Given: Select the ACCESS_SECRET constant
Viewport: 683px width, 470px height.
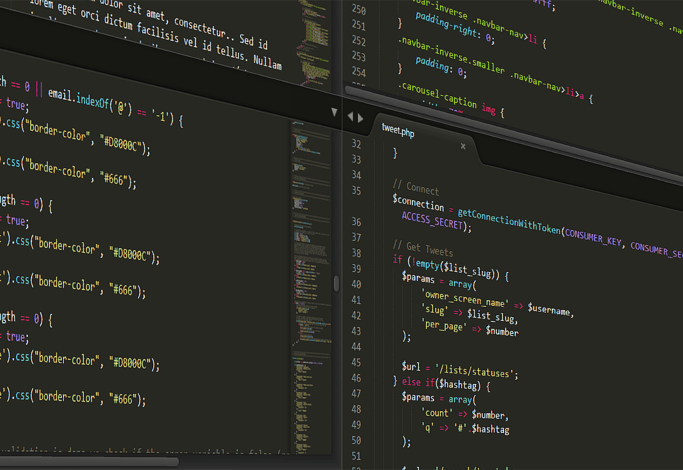Looking at the screenshot, I should 431,220.
